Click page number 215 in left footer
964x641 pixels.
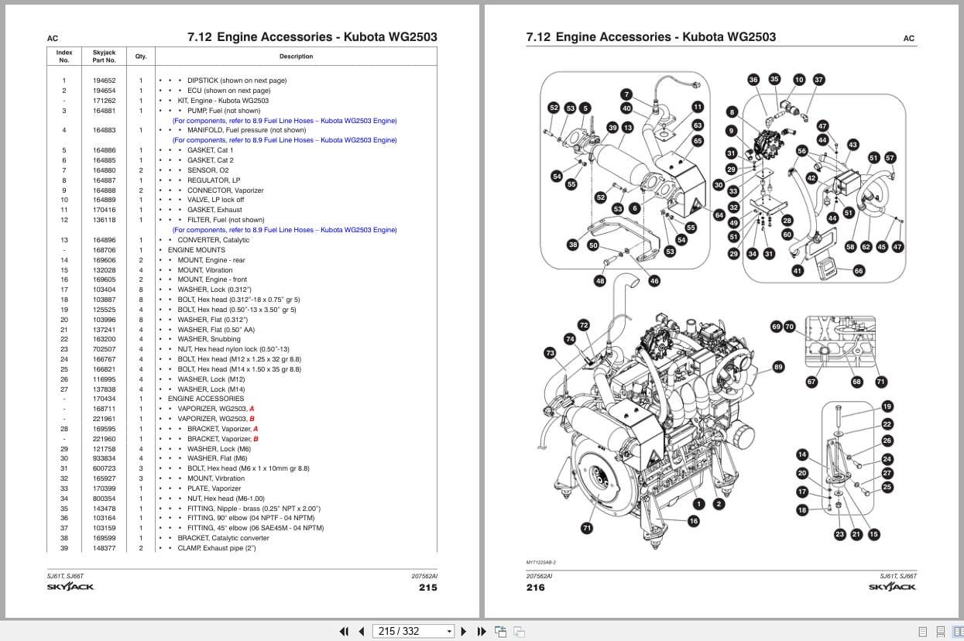click(x=427, y=588)
